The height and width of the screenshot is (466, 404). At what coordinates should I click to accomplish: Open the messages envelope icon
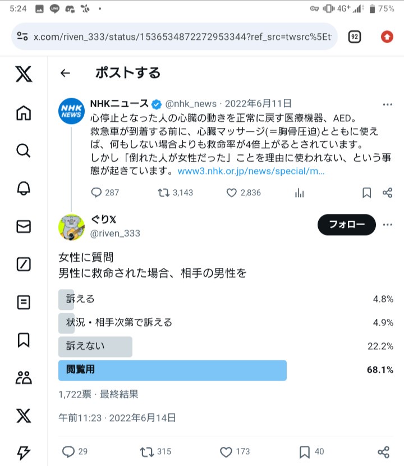[x=24, y=226]
